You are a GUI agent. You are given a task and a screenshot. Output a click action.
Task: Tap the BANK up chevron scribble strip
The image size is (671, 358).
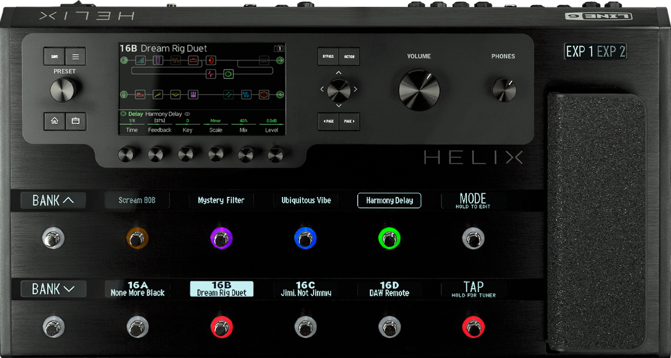pos(53,200)
